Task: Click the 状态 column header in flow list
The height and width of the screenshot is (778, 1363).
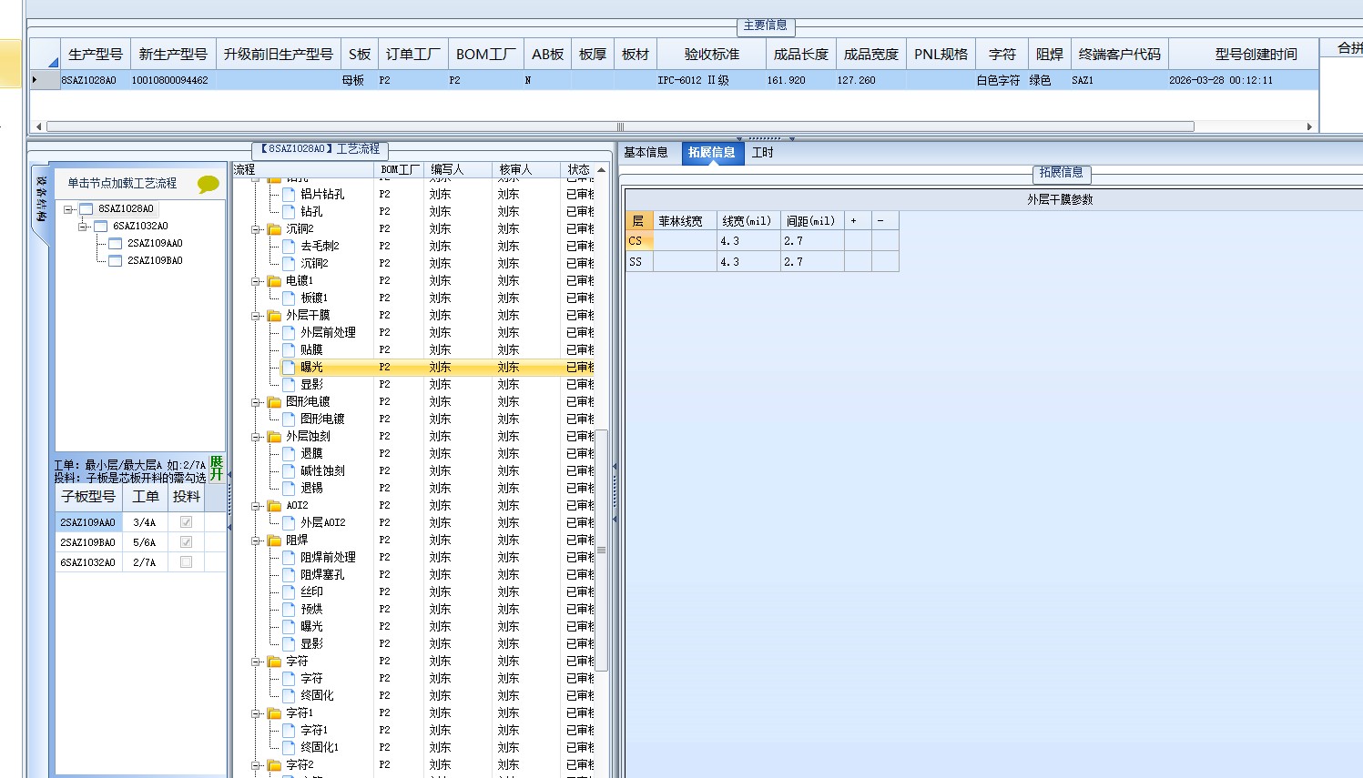Action: tap(578, 170)
